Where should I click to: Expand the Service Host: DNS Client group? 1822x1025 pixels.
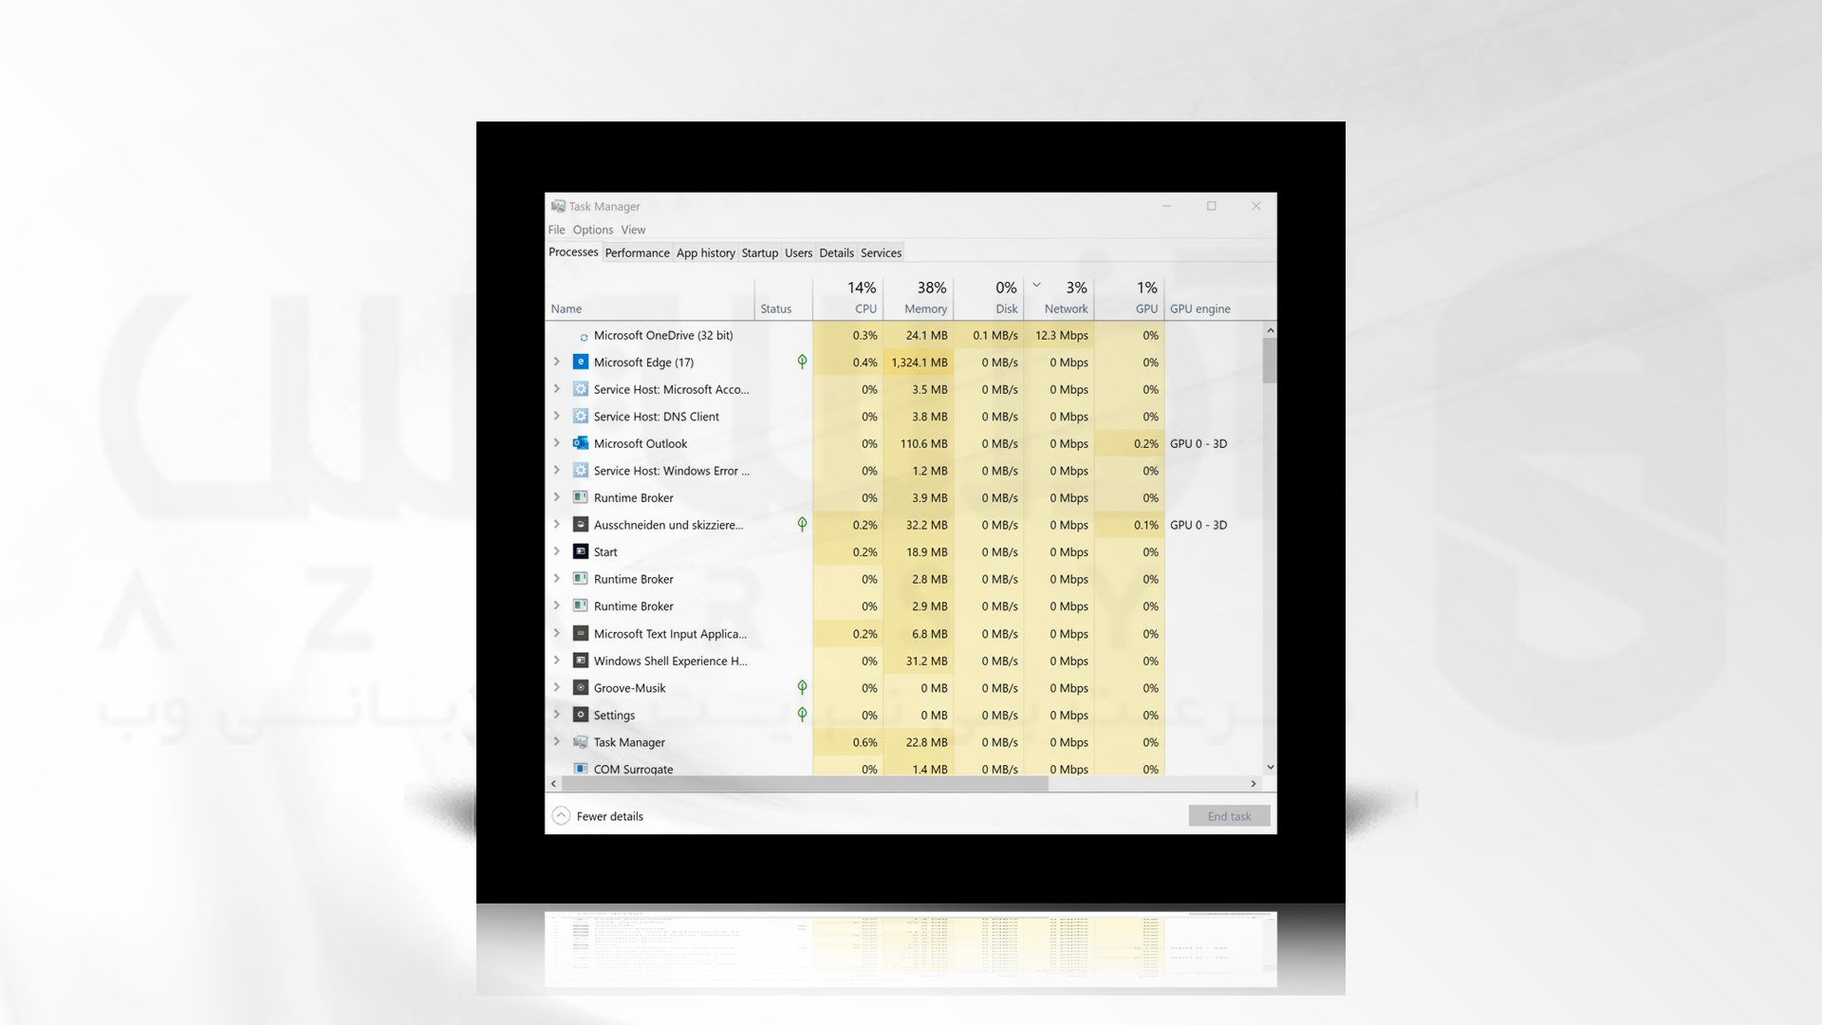[557, 416]
